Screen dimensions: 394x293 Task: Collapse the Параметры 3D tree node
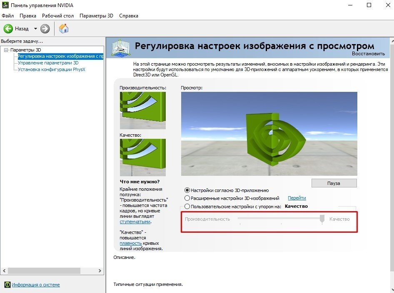(6, 50)
